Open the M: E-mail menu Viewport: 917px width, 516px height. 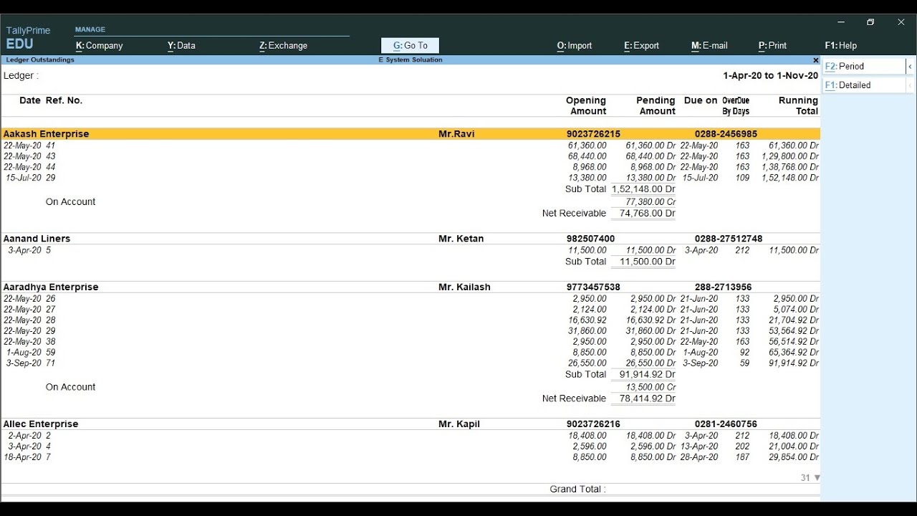click(x=709, y=45)
